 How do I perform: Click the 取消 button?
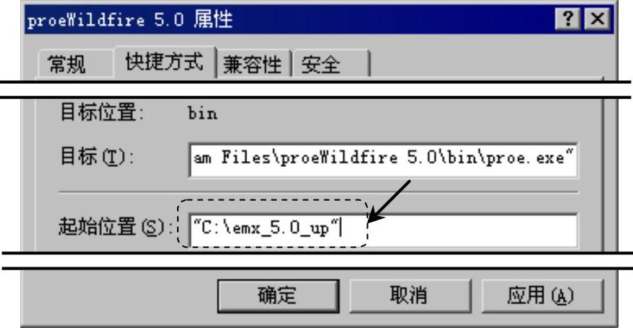point(409,295)
